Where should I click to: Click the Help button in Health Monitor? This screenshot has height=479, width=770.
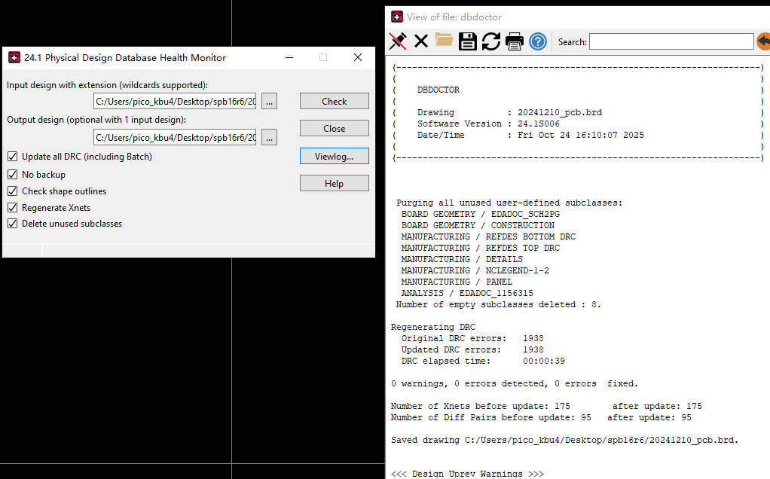click(x=335, y=183)
